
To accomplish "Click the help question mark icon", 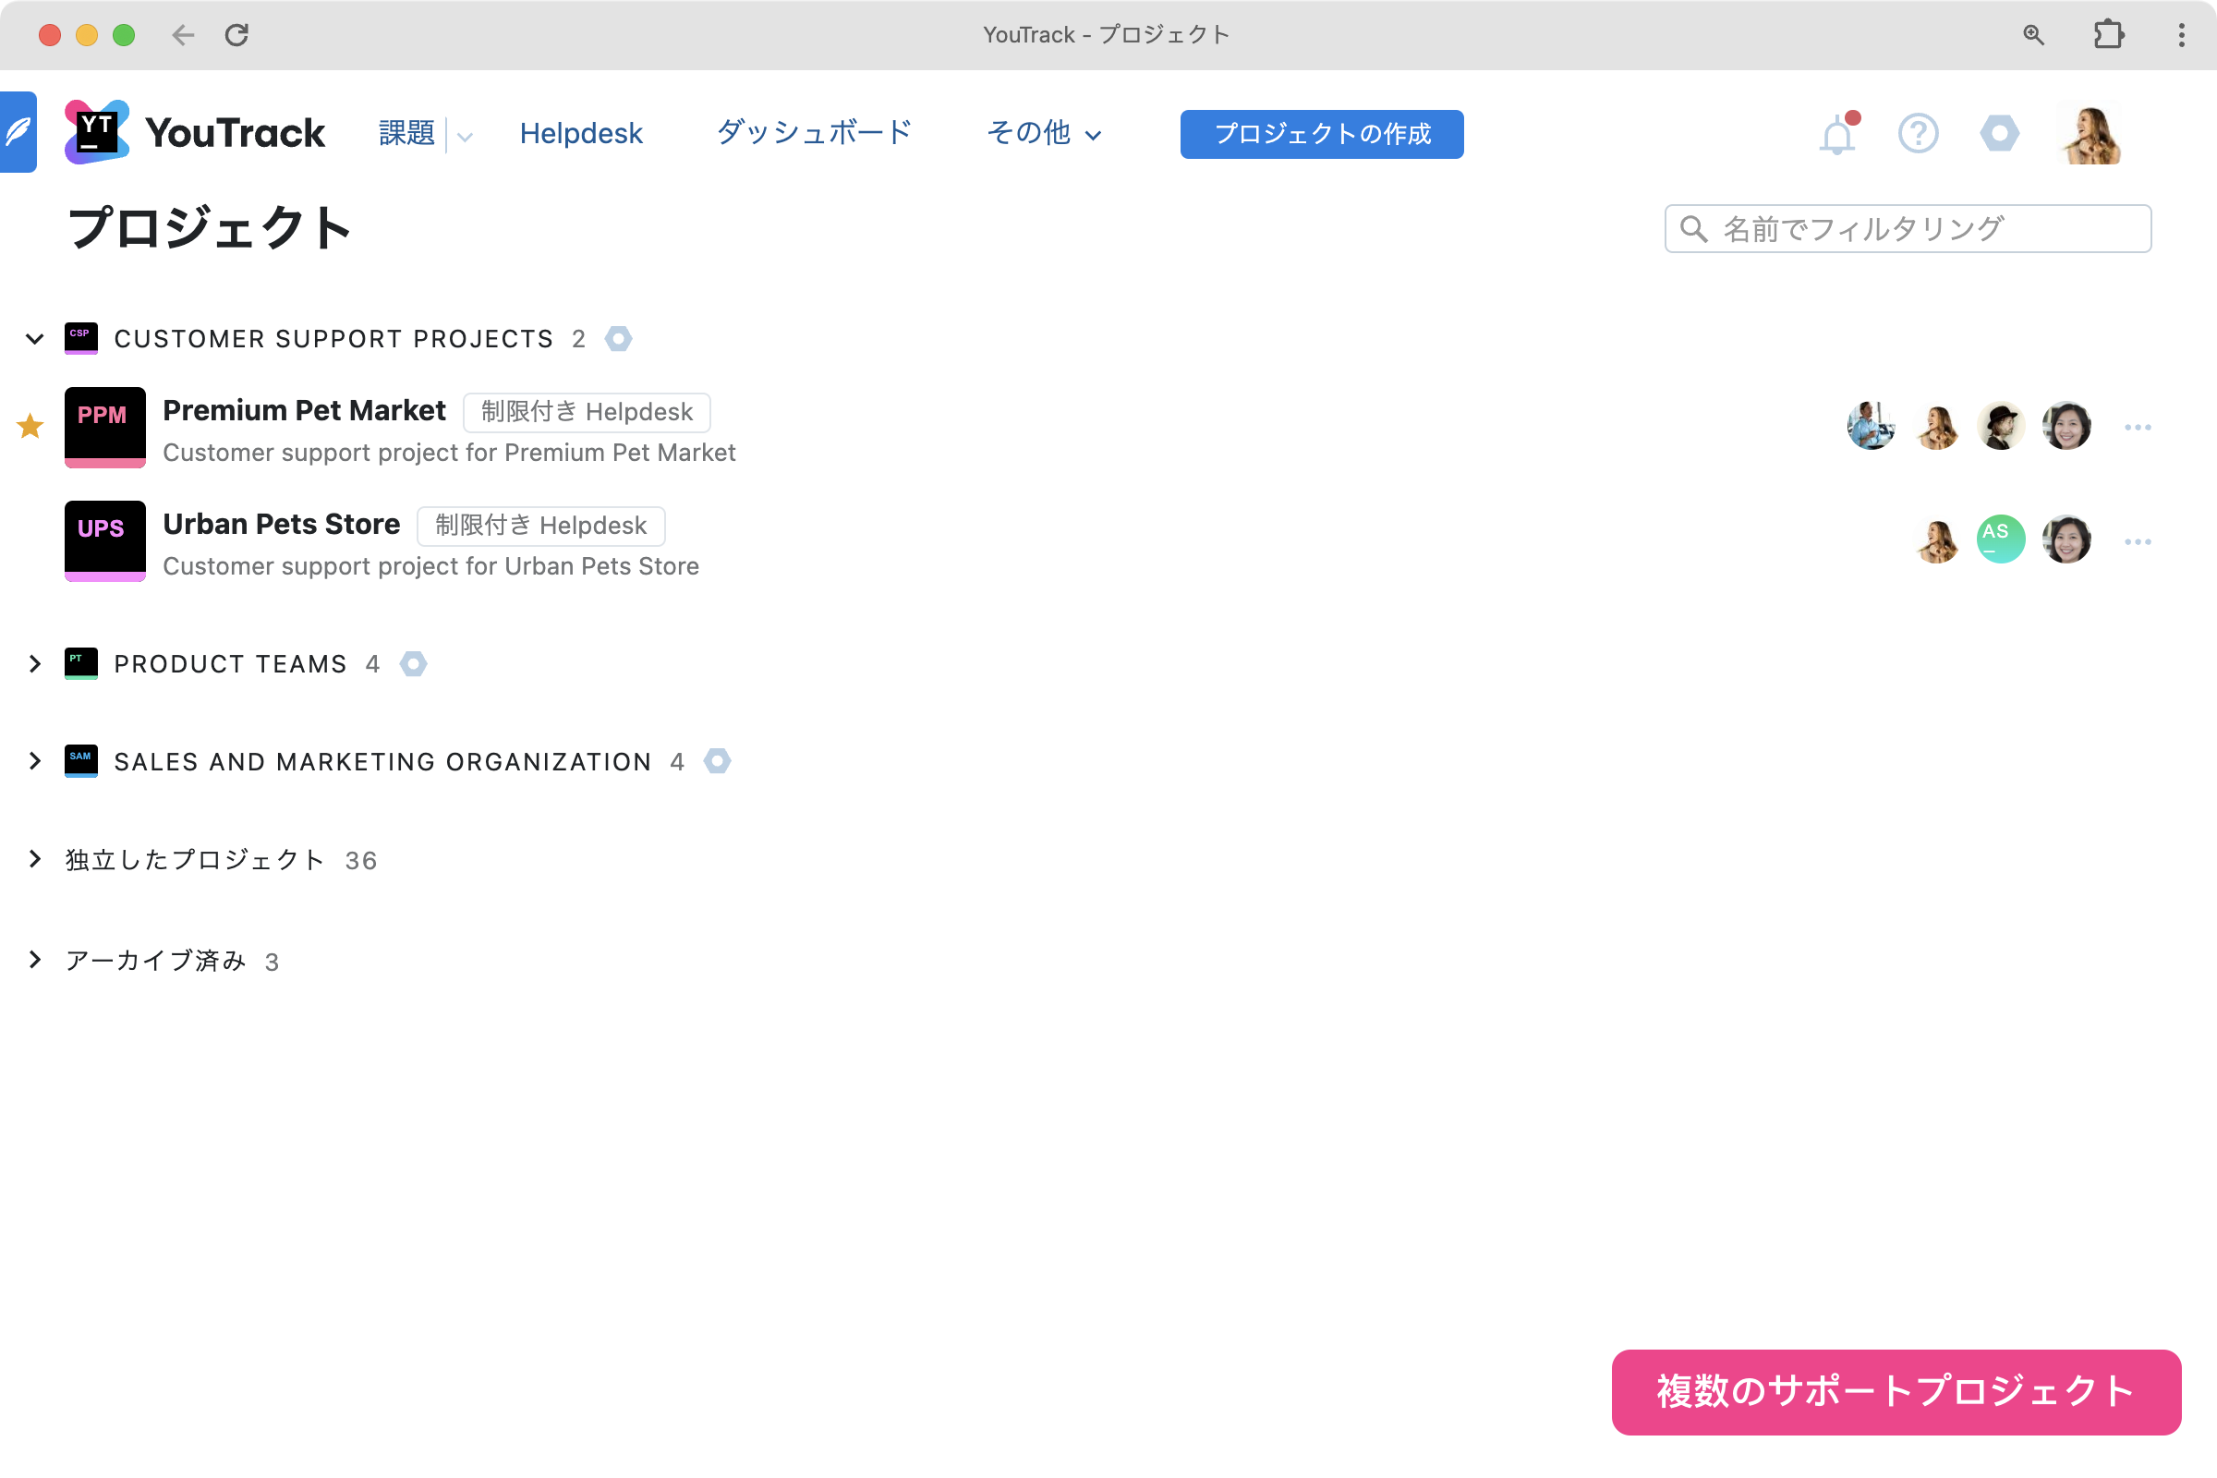I will 1918,134.
